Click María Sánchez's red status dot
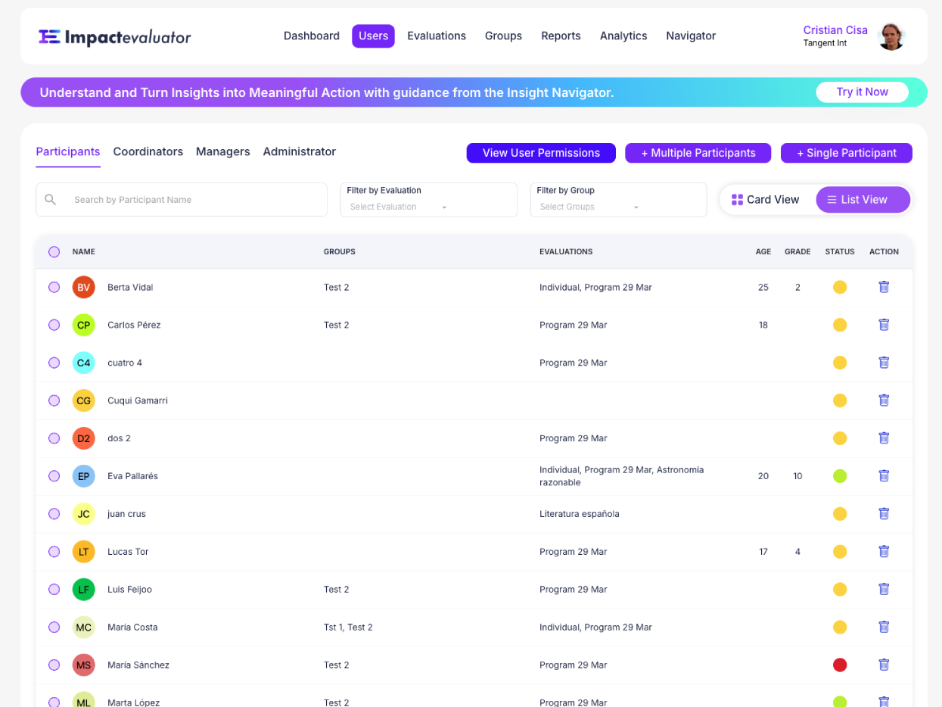Screen dimensions: 942x707 coord(839,665)
